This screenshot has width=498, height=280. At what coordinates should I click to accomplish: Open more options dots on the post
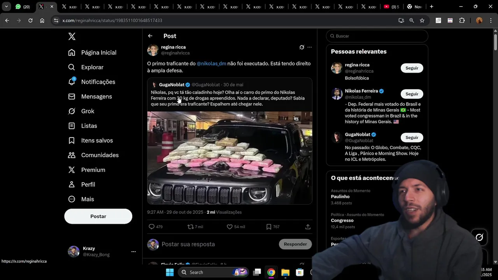pyautogui.click(x=310, y=47)
